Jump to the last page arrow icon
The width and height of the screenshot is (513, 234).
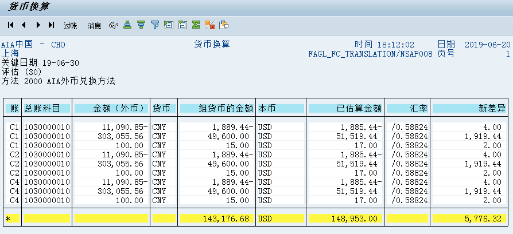tap(51, 25)
